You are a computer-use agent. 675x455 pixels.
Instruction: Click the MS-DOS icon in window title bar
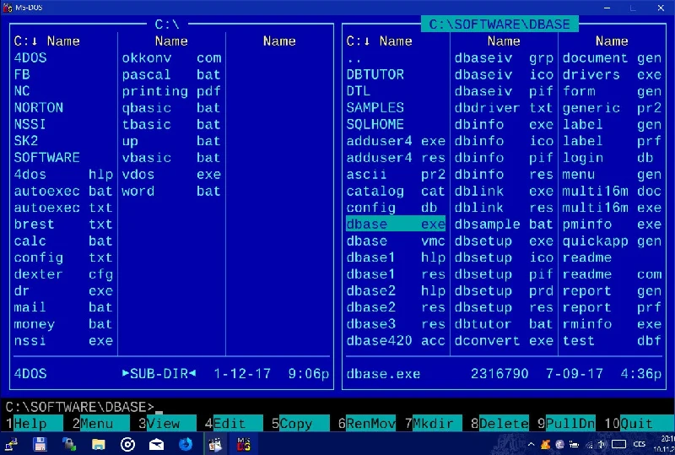pos(8,8)
